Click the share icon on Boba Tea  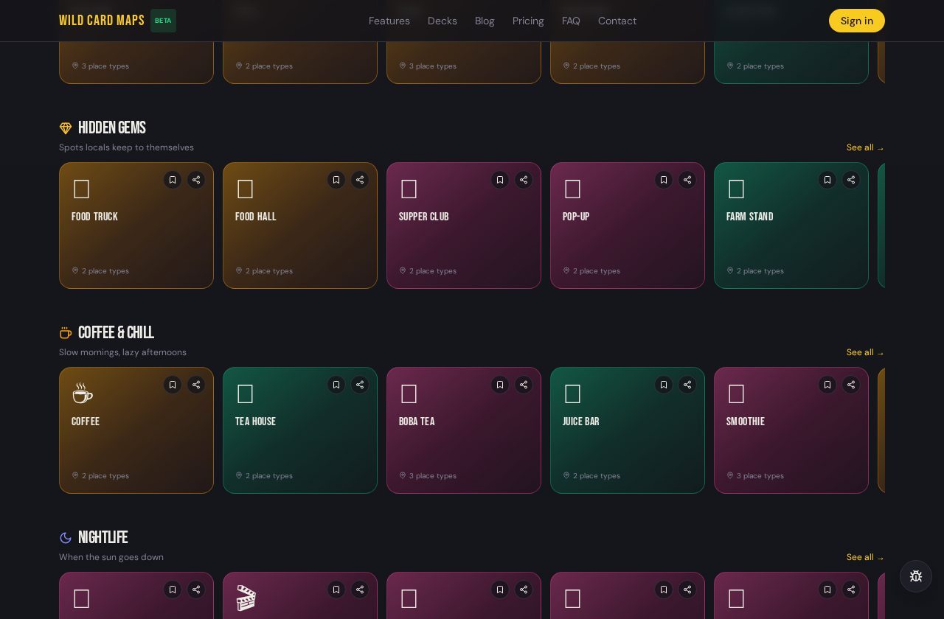pos(524,385)
